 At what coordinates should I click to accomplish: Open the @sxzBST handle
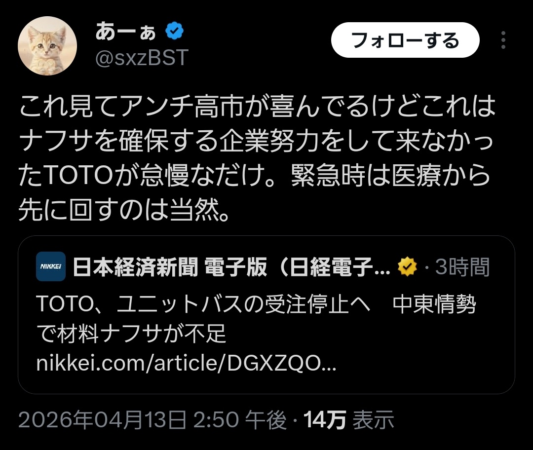point(142,57)
